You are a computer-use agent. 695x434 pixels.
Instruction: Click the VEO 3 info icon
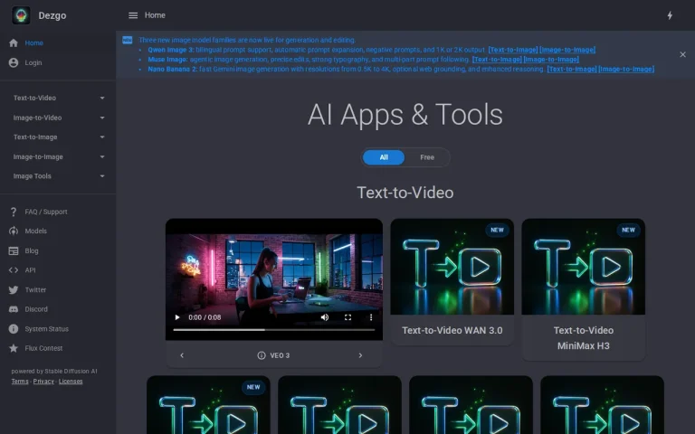click(262, 355)
